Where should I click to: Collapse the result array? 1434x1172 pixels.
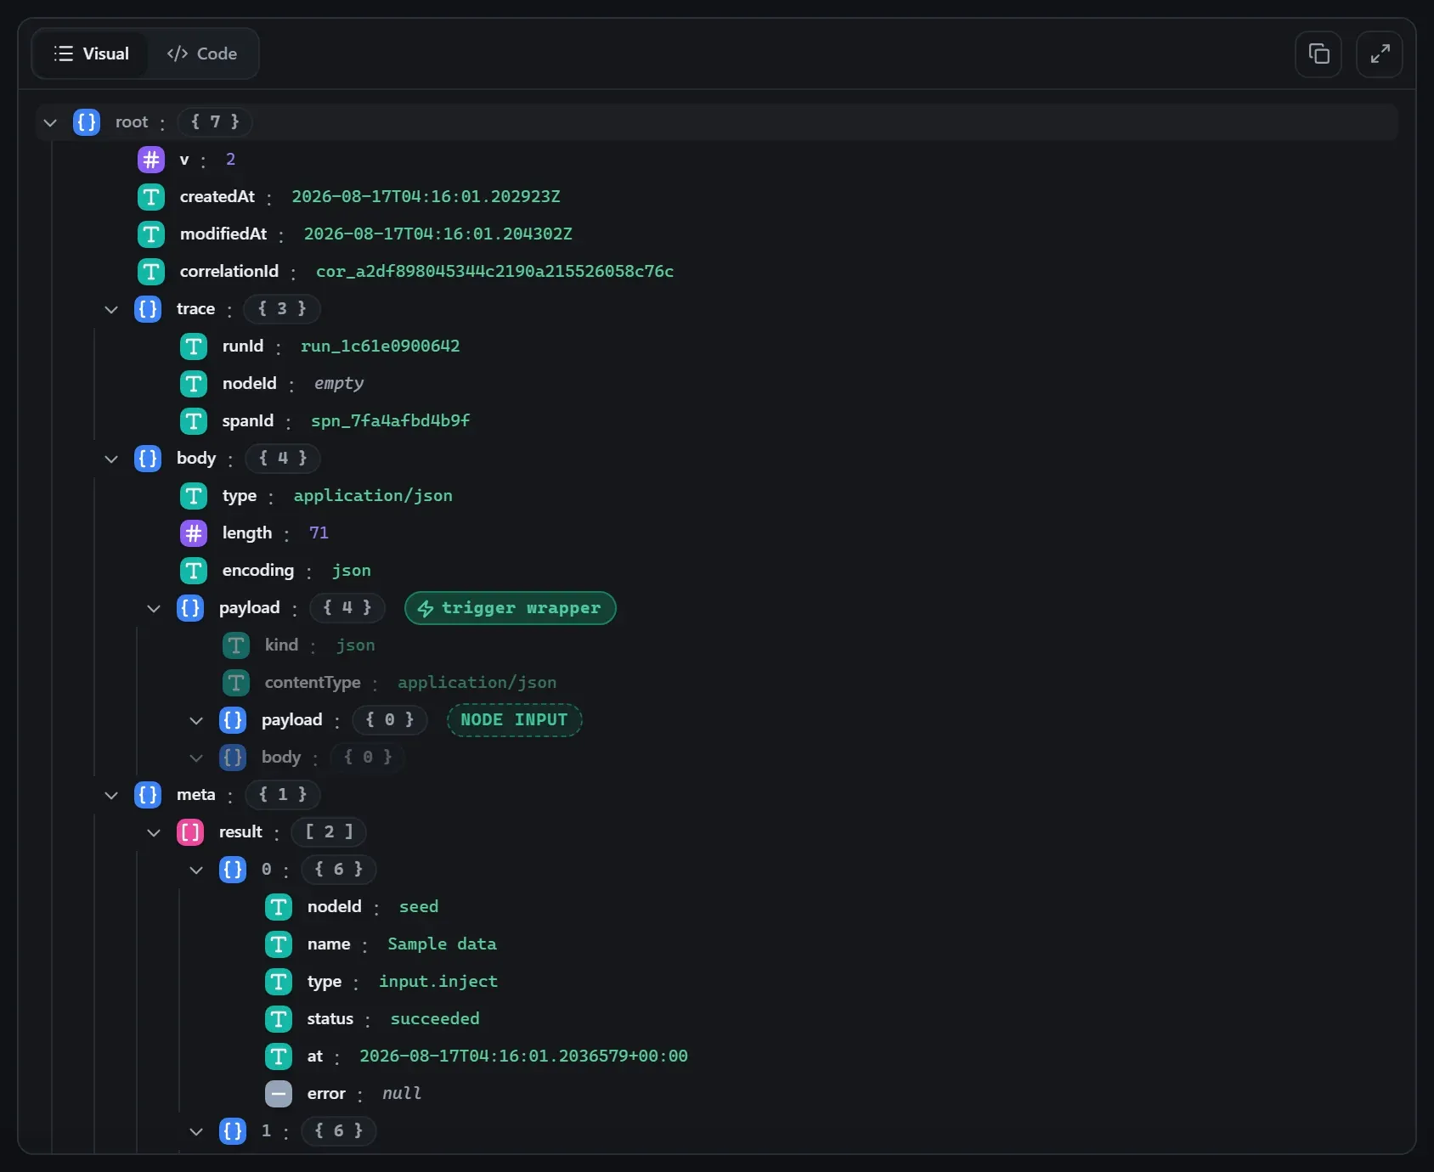[154, 832]
